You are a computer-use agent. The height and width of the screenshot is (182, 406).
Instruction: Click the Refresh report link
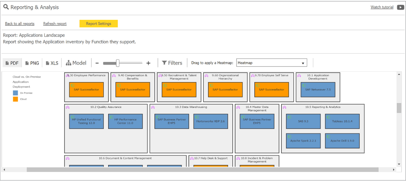point(55,24)
